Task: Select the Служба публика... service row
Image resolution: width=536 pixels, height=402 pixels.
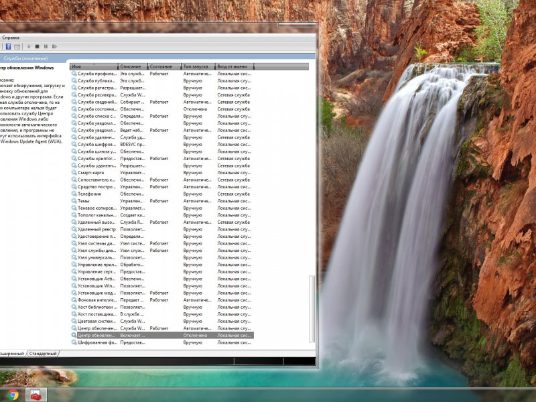Action: pyautogui.click(x=162, y=80)
